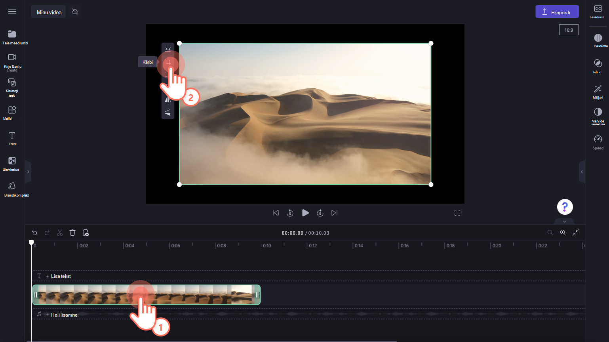Expand the left sidebar panel chevron

pos(28,172)
